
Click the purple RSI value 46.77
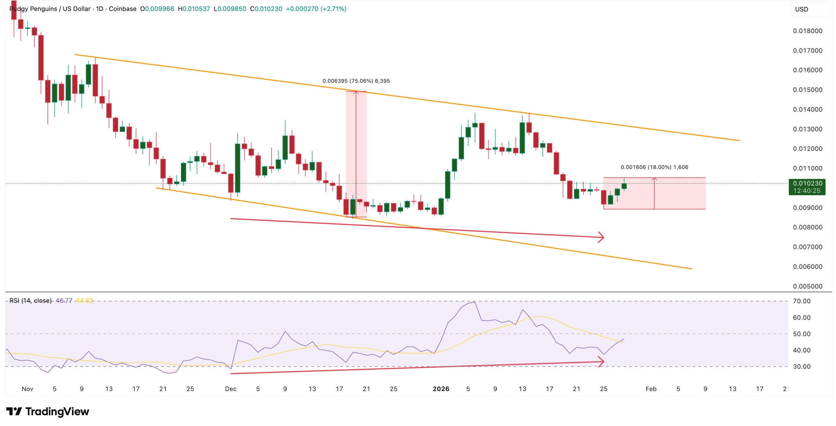click(x=64, y=300)
